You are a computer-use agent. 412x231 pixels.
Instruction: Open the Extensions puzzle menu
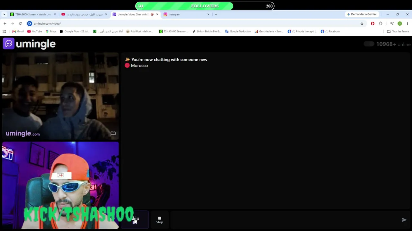coord(380,23)
